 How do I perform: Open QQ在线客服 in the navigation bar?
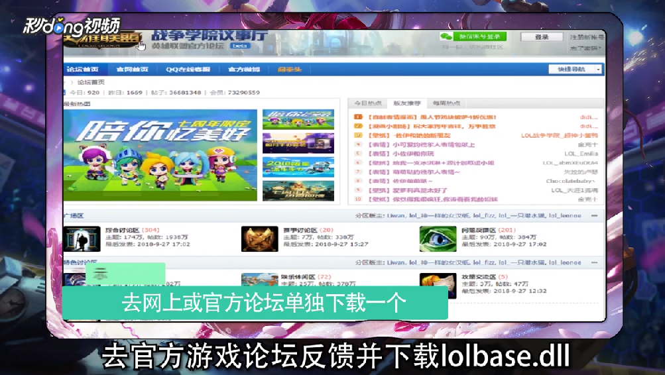188,69
